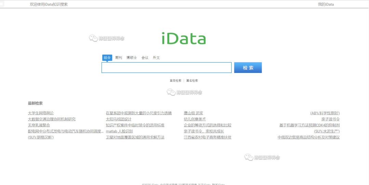Open recent search matlab 人脸识别
Viewport: 369px width, 185px height.
coord(119,131)
